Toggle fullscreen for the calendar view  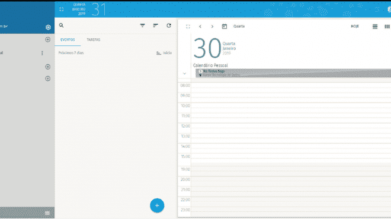[x=188, y=27]
